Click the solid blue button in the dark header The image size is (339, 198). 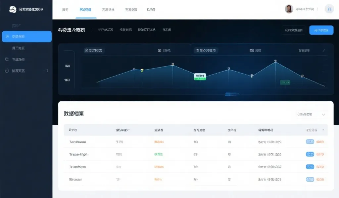pos(321,30)
